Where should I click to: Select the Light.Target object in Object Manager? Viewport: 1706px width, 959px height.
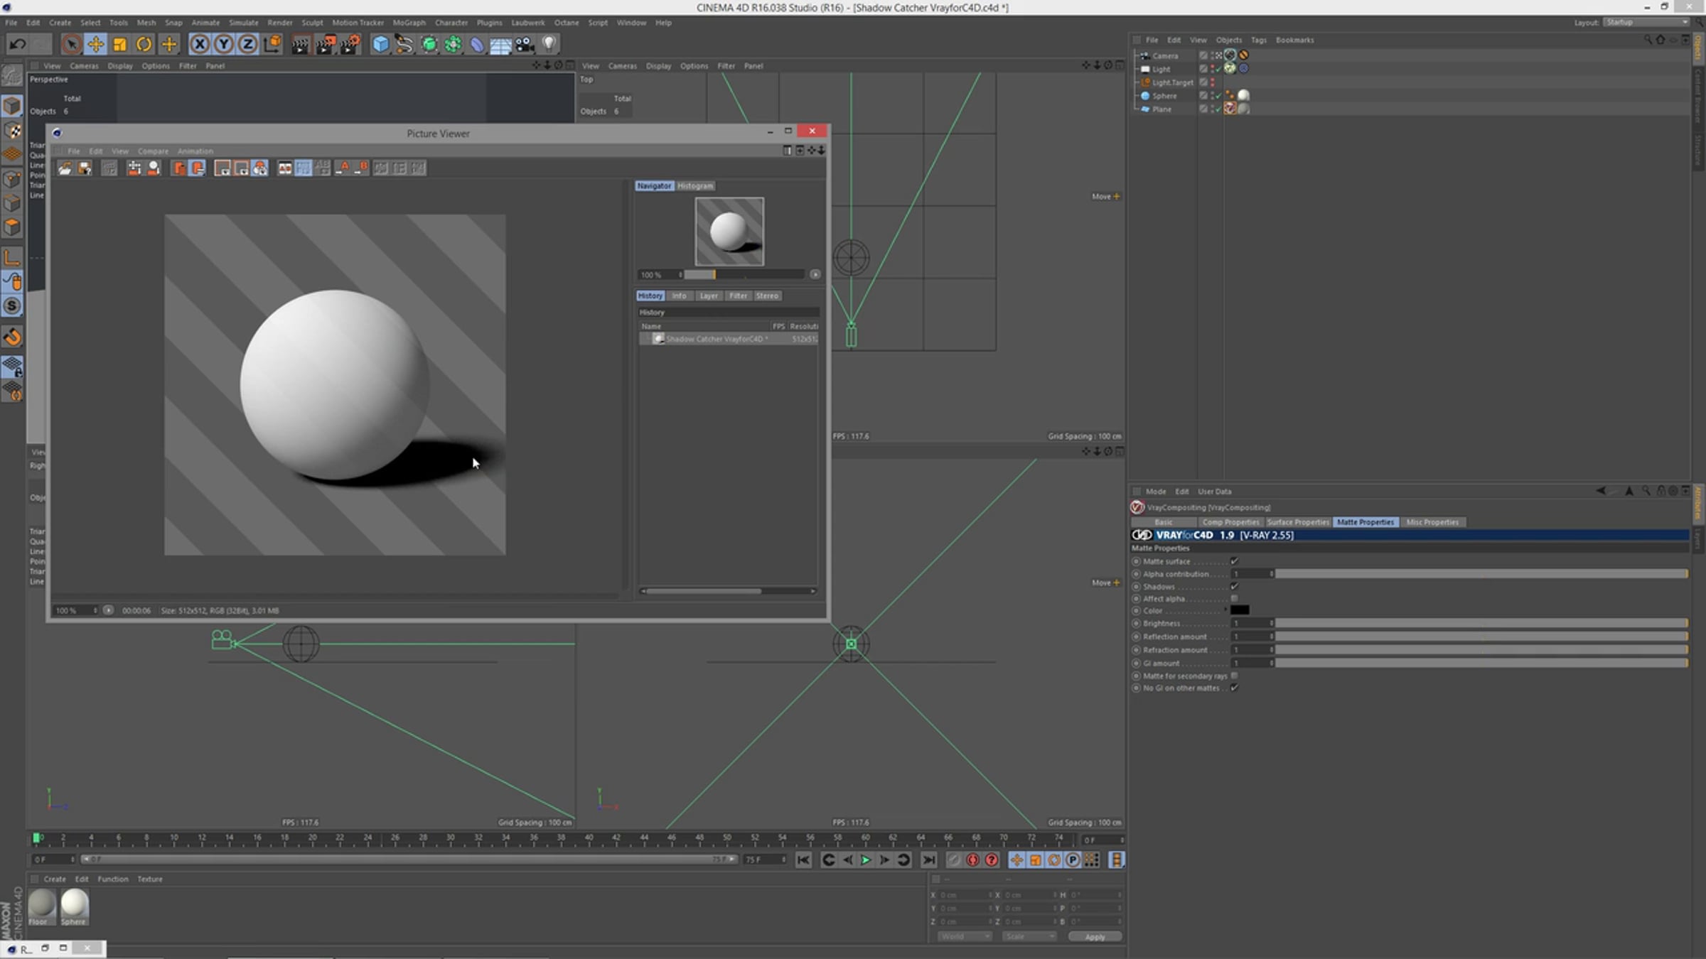pyautogui.click(x=1172, y=82)
